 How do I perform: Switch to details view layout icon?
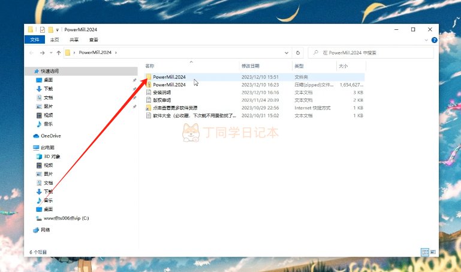425,252
